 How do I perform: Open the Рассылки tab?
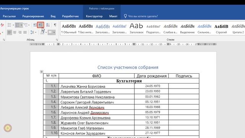tap(9, 16)
